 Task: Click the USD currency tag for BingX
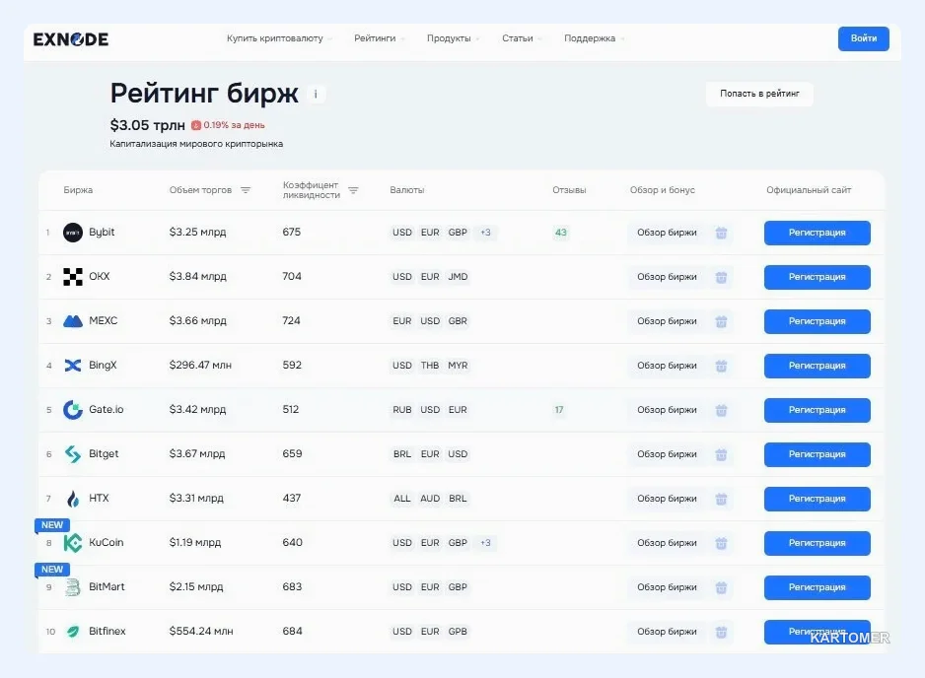(x=402, y=366)
